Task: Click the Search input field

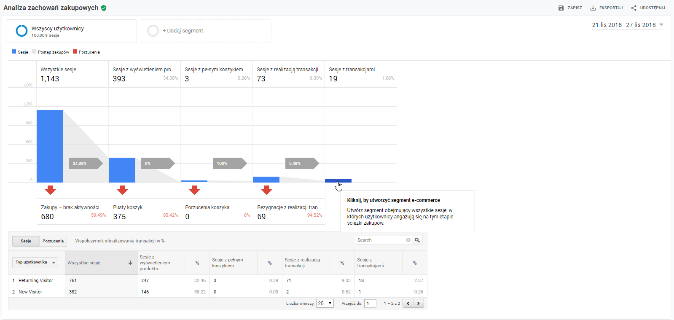Action: [380, 240]
